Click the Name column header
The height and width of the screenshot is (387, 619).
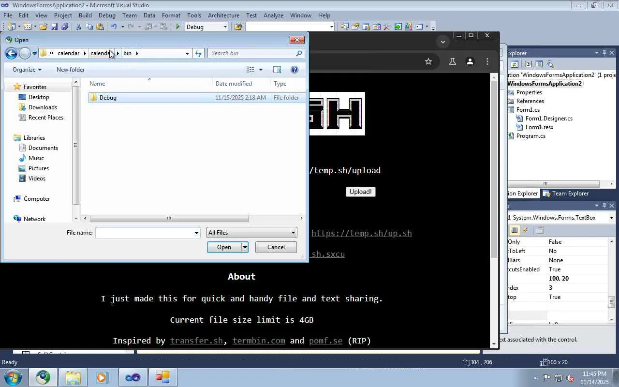(x=149, y=84)
